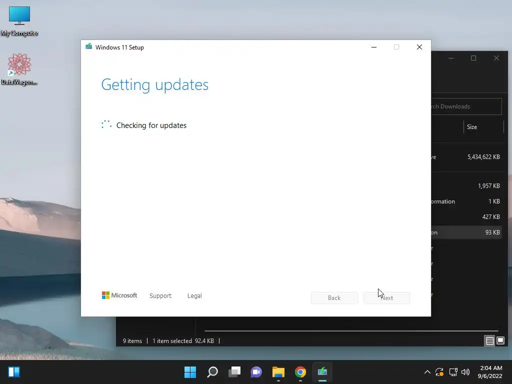Minimize the Windows 11 Setup window
The width and height of the screenshot is (512, 384).
click(374, 47)
